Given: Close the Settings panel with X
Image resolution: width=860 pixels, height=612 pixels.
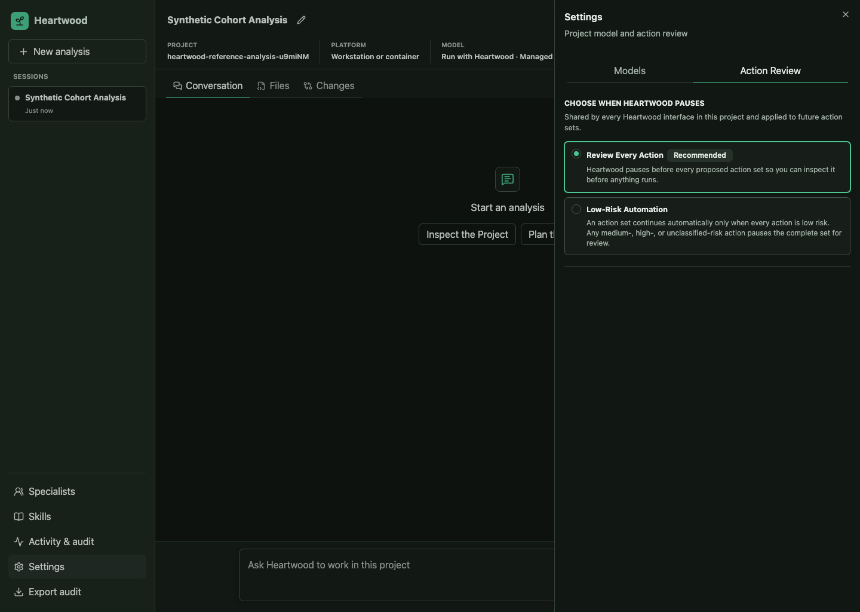Looking at the screenshot, I should pos(845,14).
